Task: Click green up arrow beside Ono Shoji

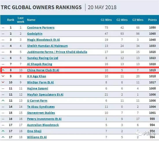Action: pos(3,131)
